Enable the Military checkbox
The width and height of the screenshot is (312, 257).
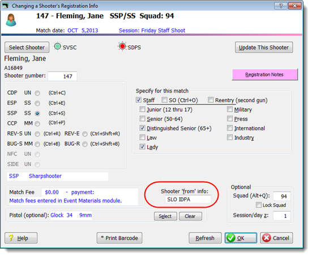230,109
